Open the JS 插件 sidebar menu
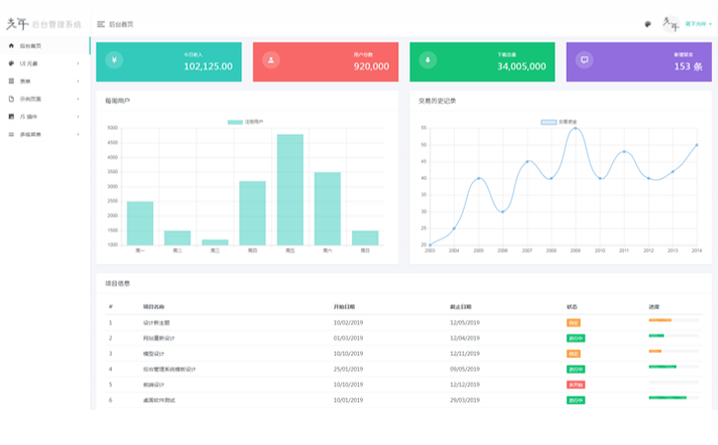Screen dimensions: 718x445 pos(45,117)
